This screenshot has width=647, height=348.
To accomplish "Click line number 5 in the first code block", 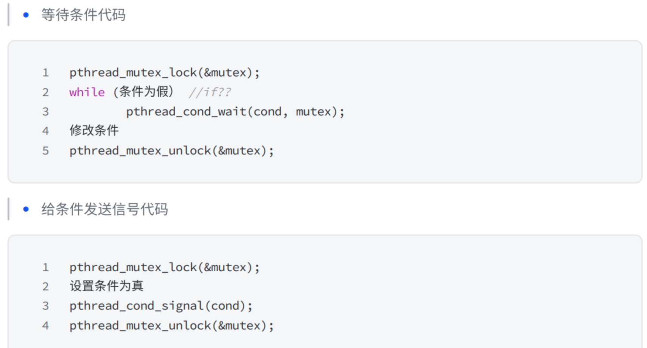I will pos(46,151).
